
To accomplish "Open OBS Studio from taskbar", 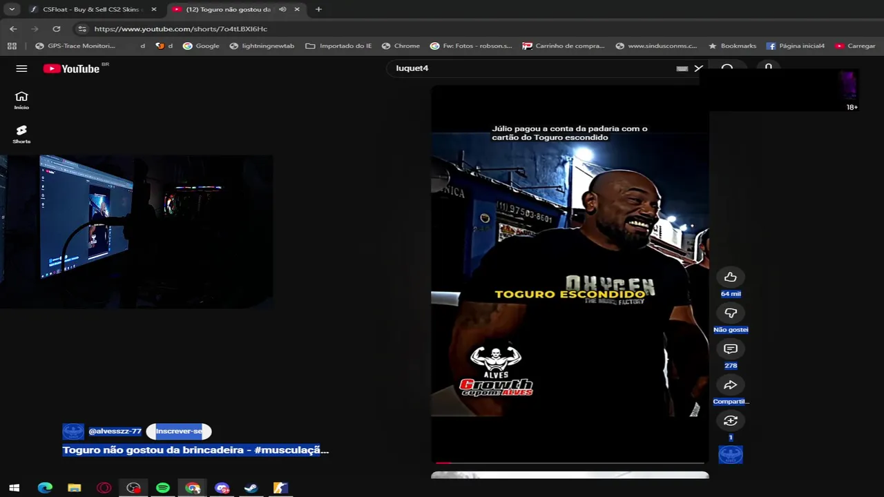I will [133, 488].
